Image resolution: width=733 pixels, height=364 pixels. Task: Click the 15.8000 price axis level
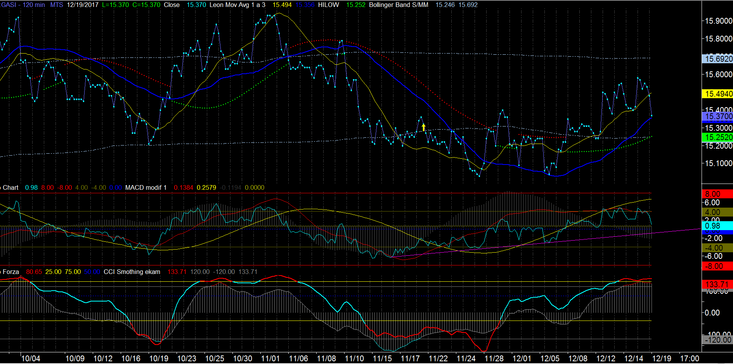coord(719,39)
